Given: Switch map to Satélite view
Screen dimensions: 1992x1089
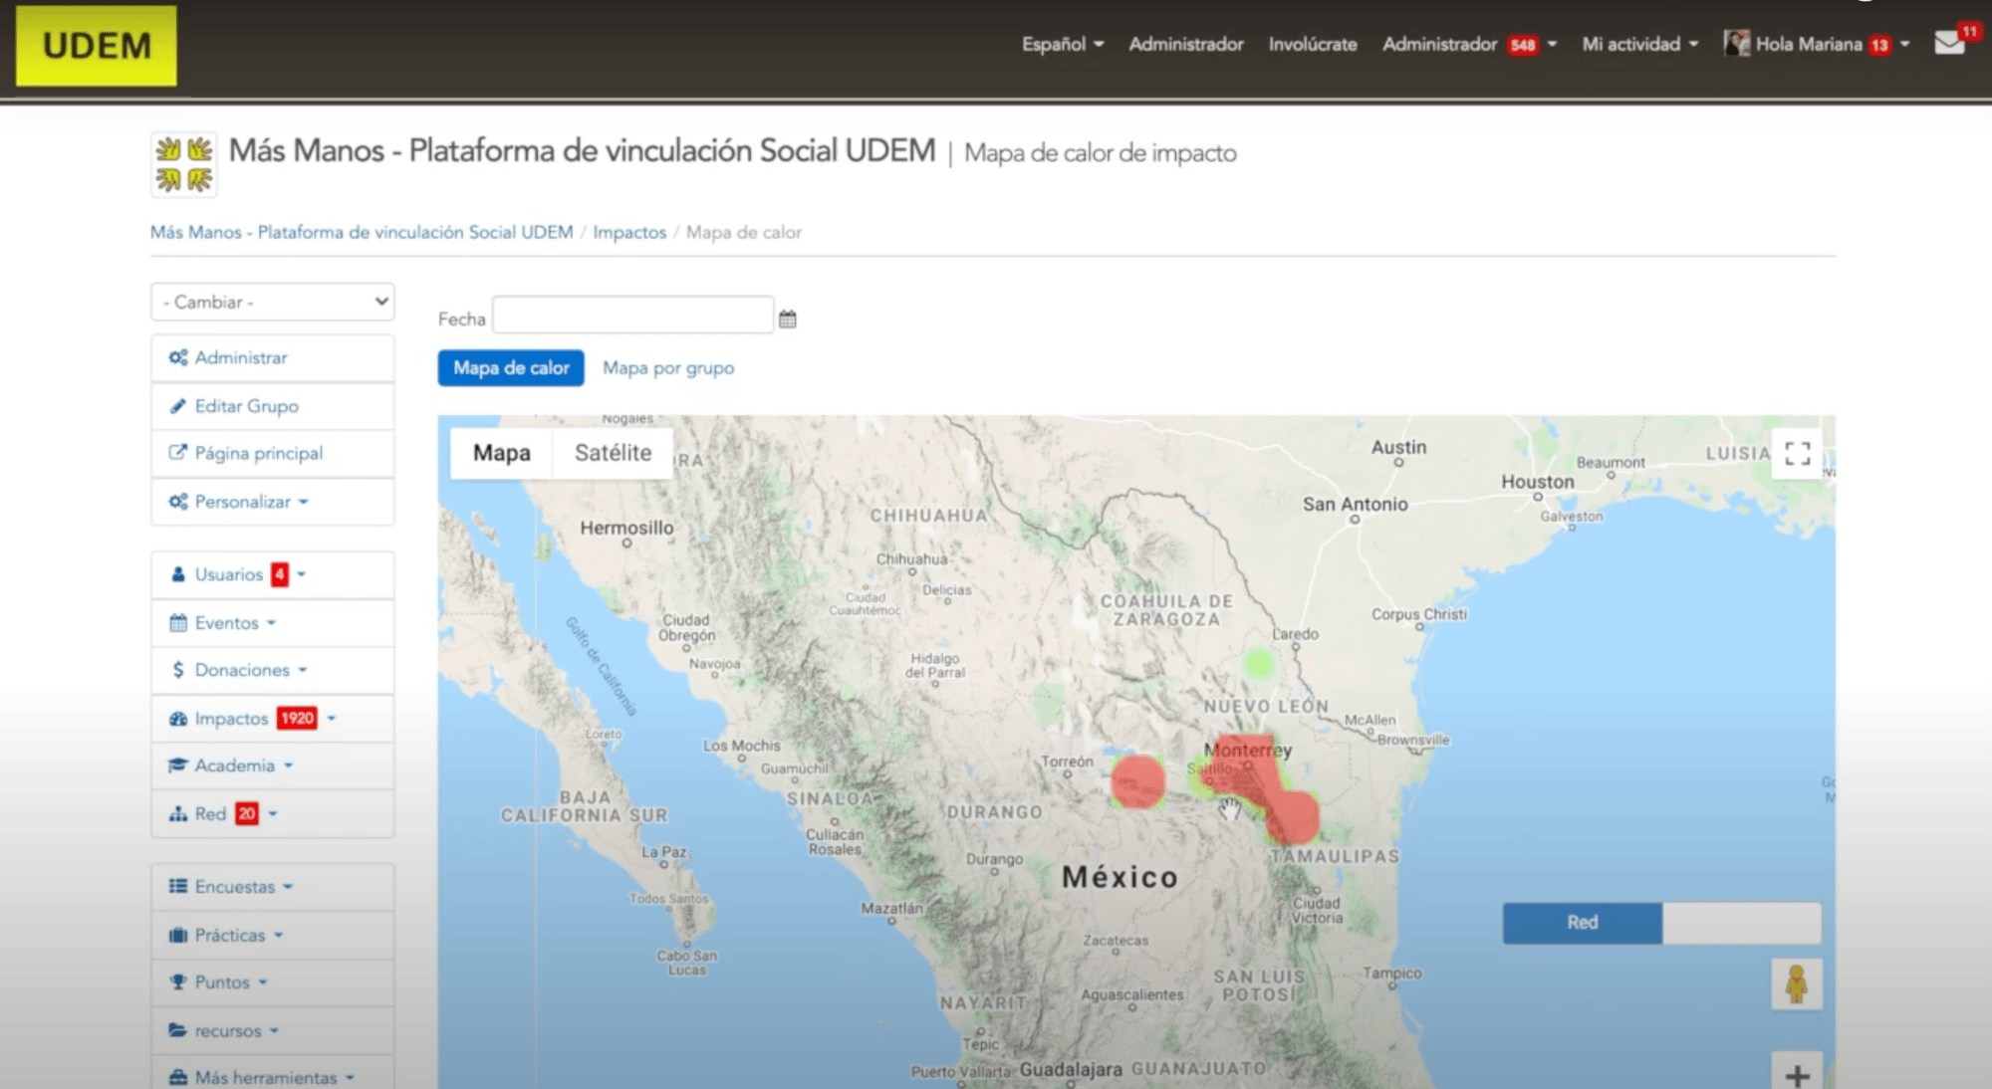Looking at the screenshot, I should coord(613,453).
